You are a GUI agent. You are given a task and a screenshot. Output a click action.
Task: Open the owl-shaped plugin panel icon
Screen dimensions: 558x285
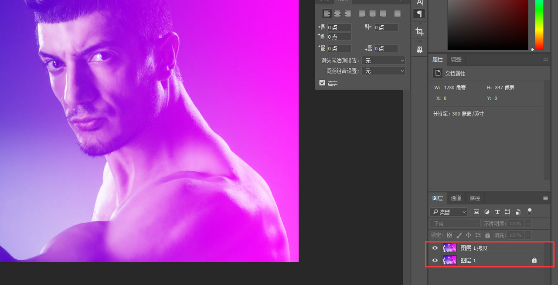(419, 49)
